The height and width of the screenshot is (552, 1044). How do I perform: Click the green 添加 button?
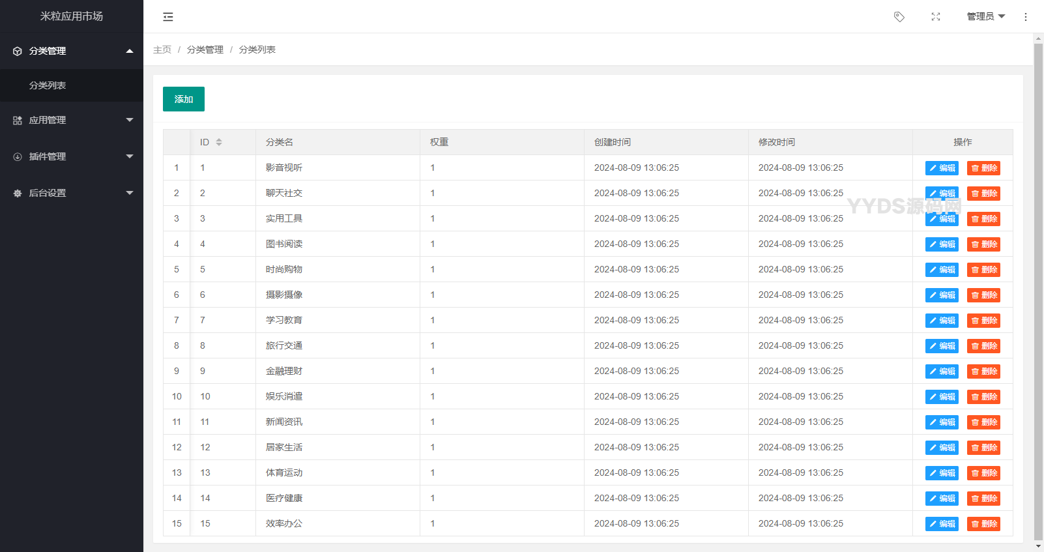point(183,99)
